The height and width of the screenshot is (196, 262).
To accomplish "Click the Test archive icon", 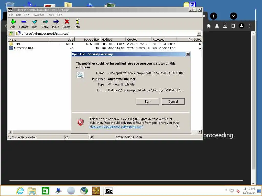I will [34, 24].
